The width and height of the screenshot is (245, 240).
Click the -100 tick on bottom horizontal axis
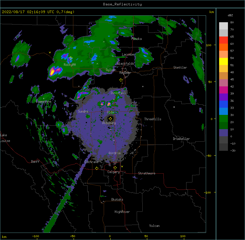(36, 236)
